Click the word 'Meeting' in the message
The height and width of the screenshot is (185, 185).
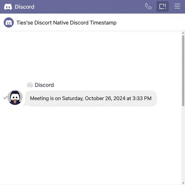pos(39,98)
